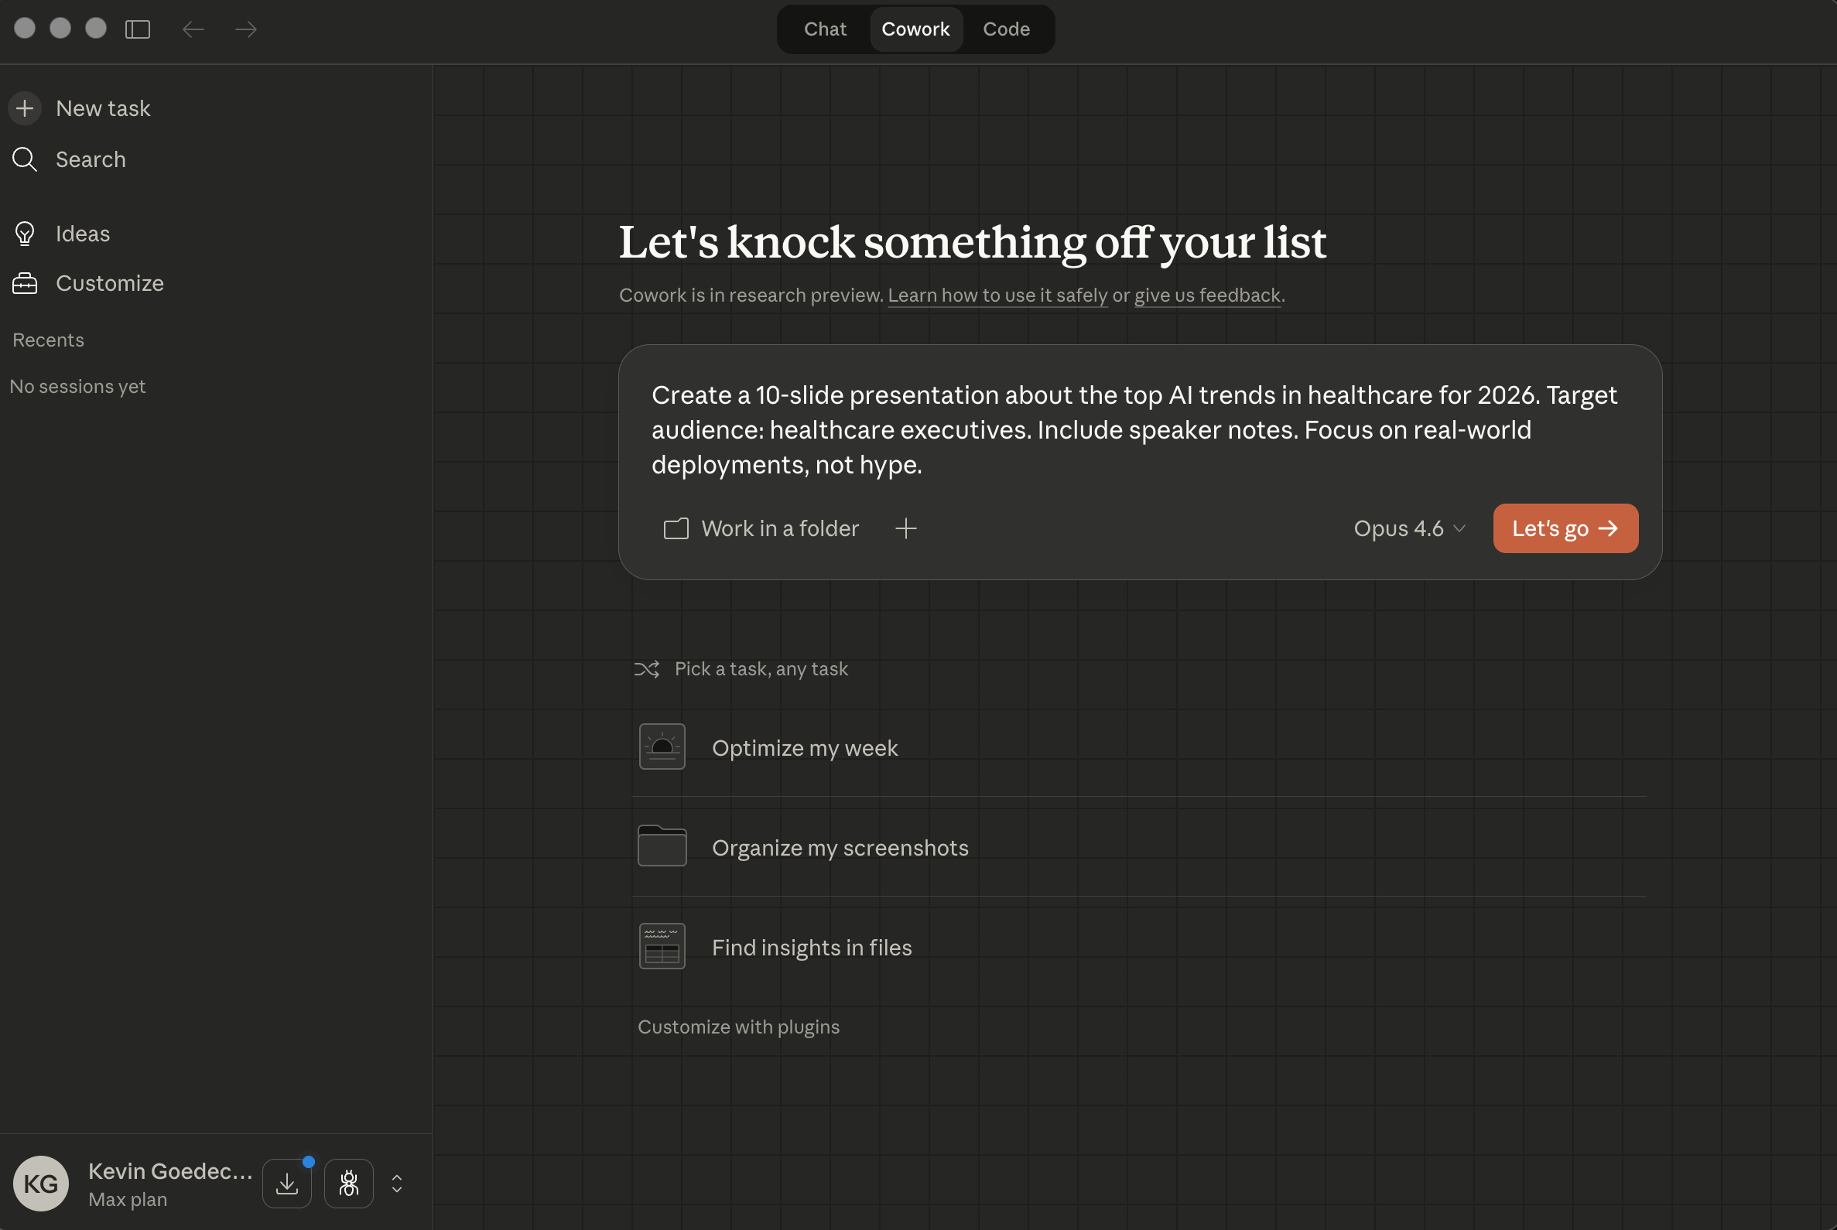Attach files using the plus icon
Image resolution: width=1837 pixels, height=1230 pixels.
point(906,528)
